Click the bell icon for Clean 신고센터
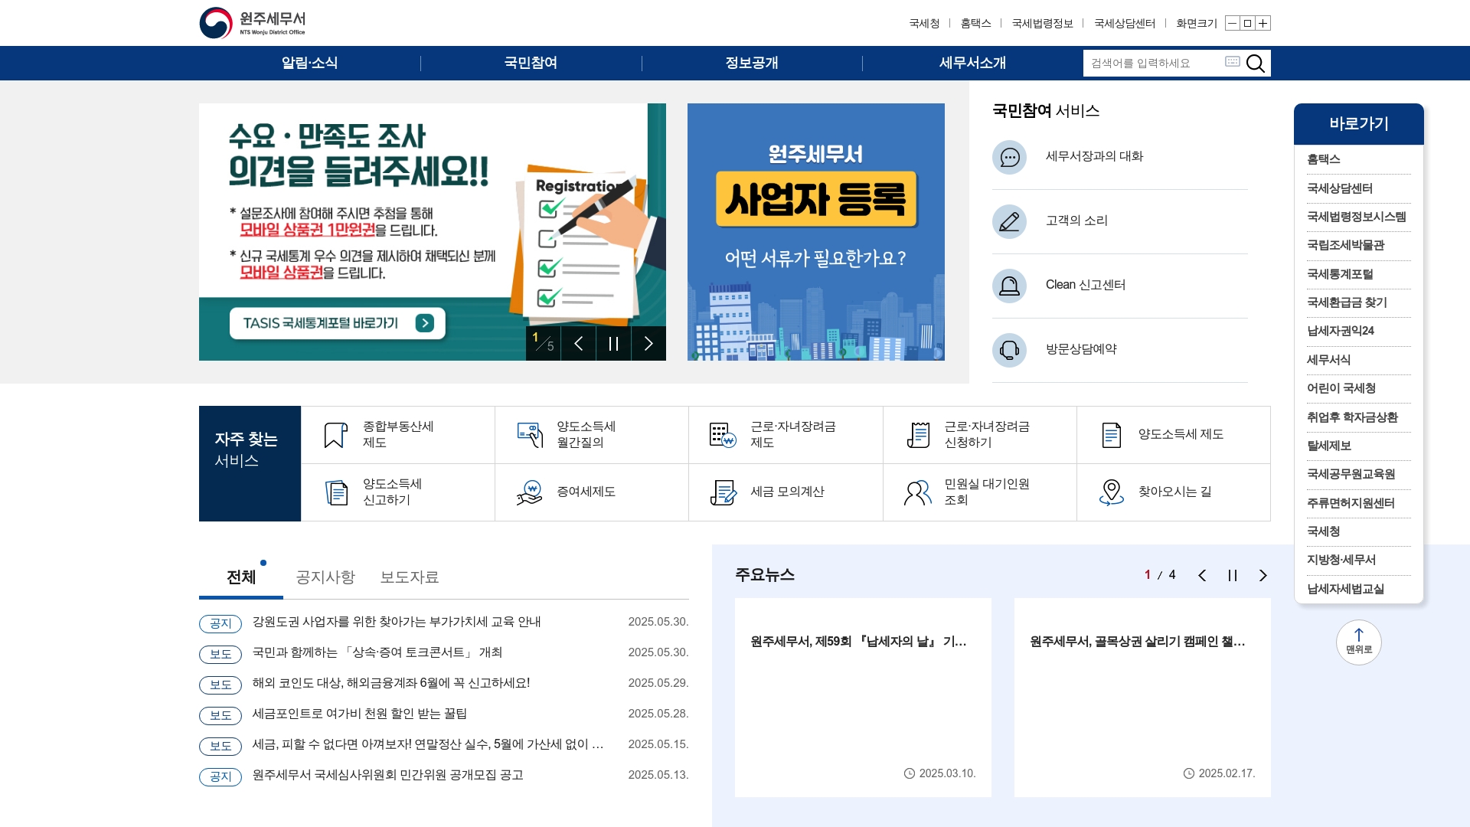This screenshot has width=1470, height=827. (1009, 286)
